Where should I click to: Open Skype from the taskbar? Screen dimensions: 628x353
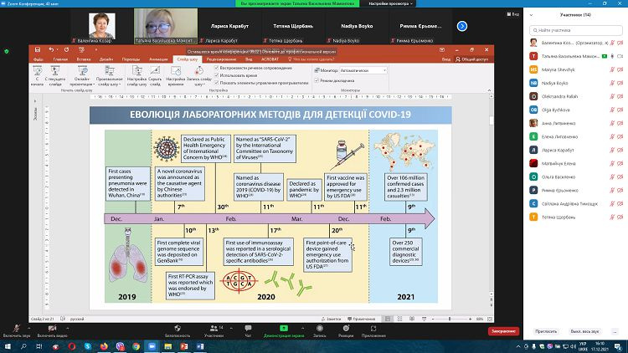[x=88, y=346]
